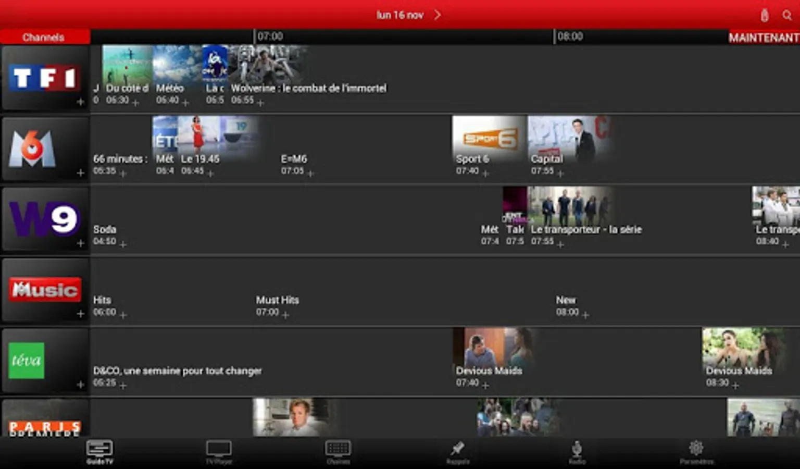Switch to Radio tab
This screenshot has height=469, width=800.
click(x=577, y=452)
